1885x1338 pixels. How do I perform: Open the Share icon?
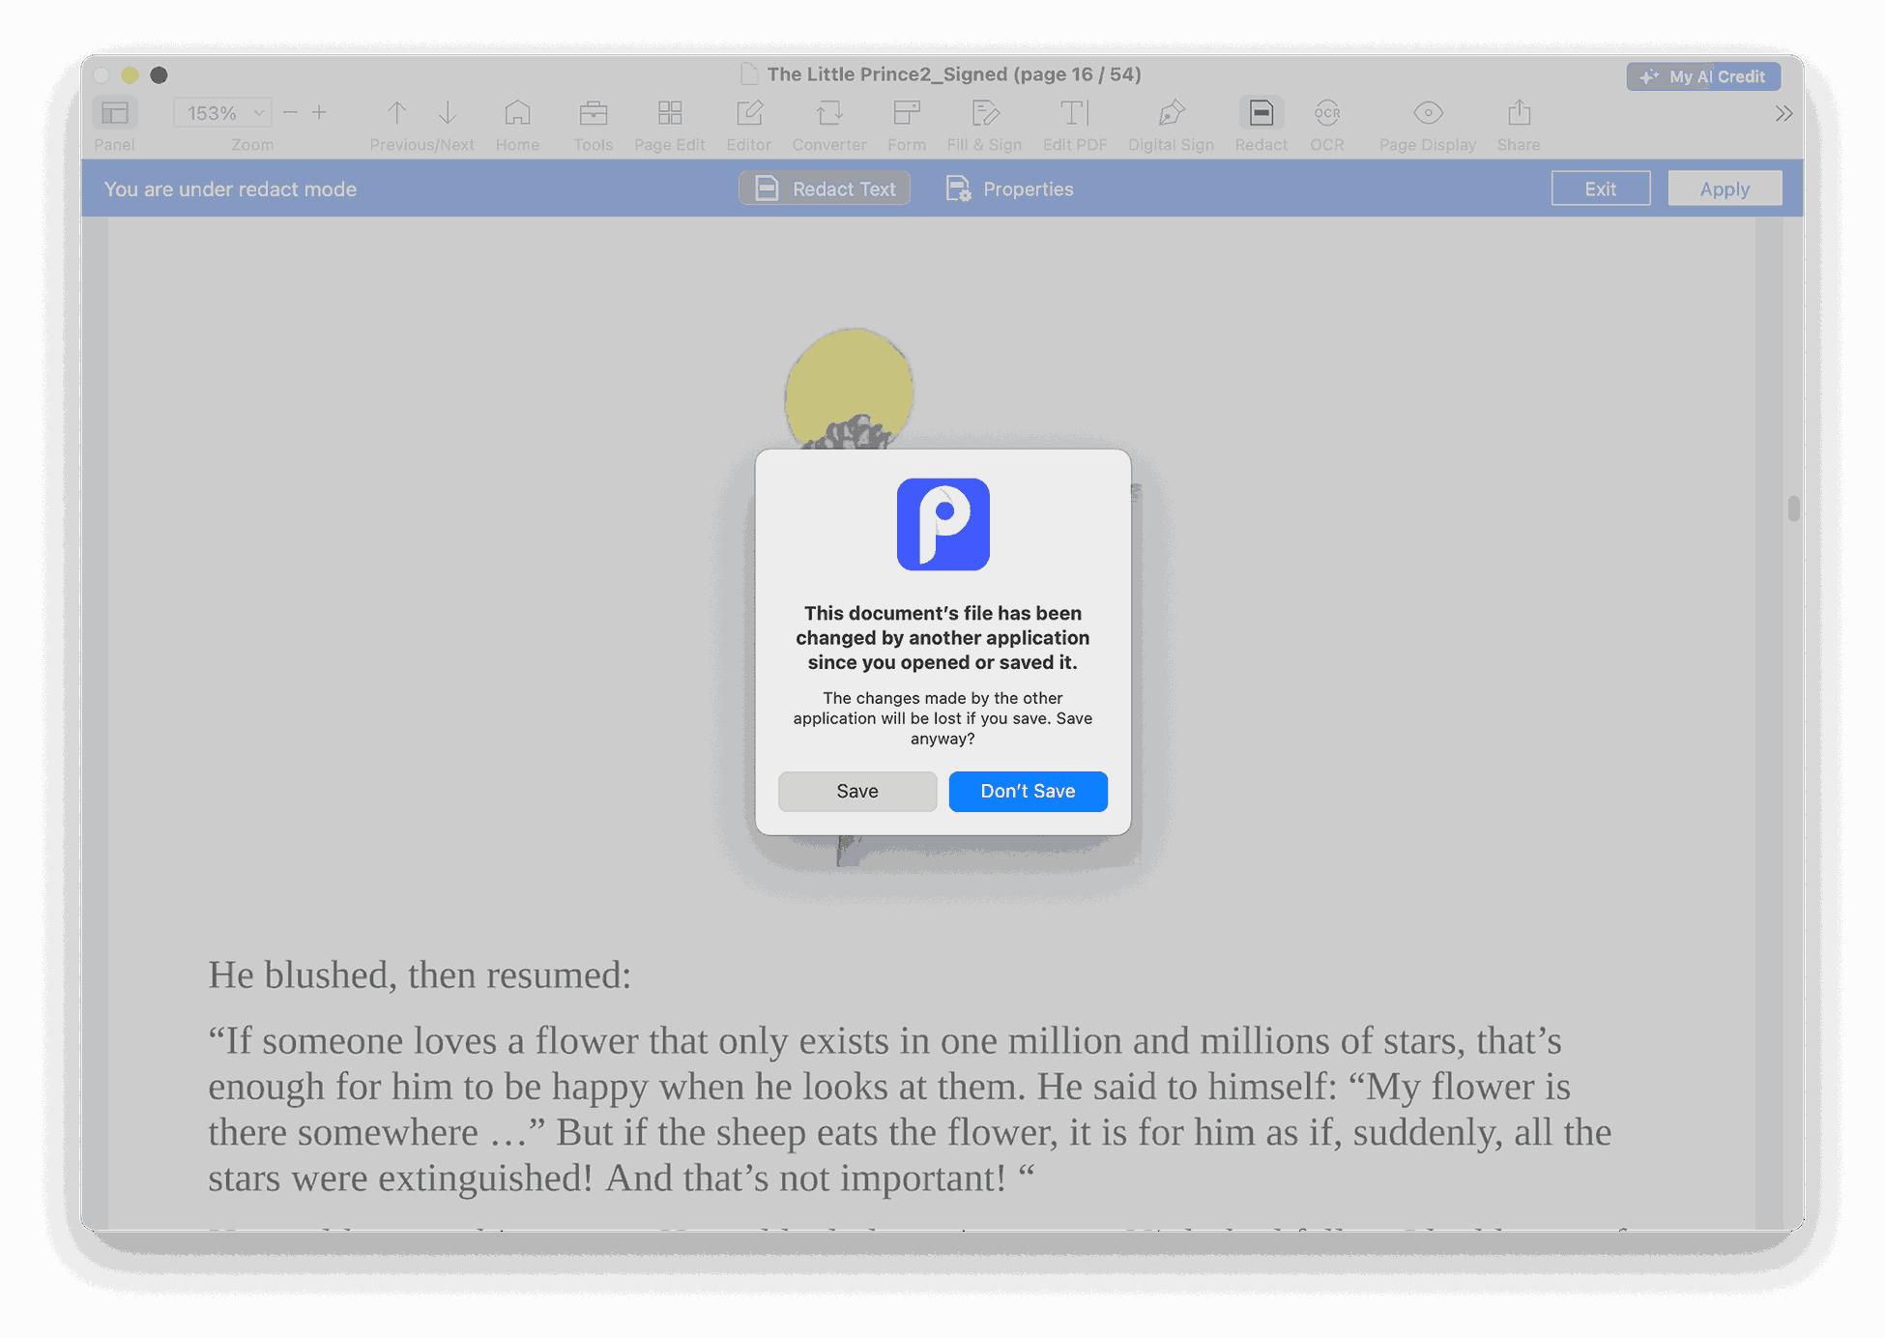pos(1519,113)
